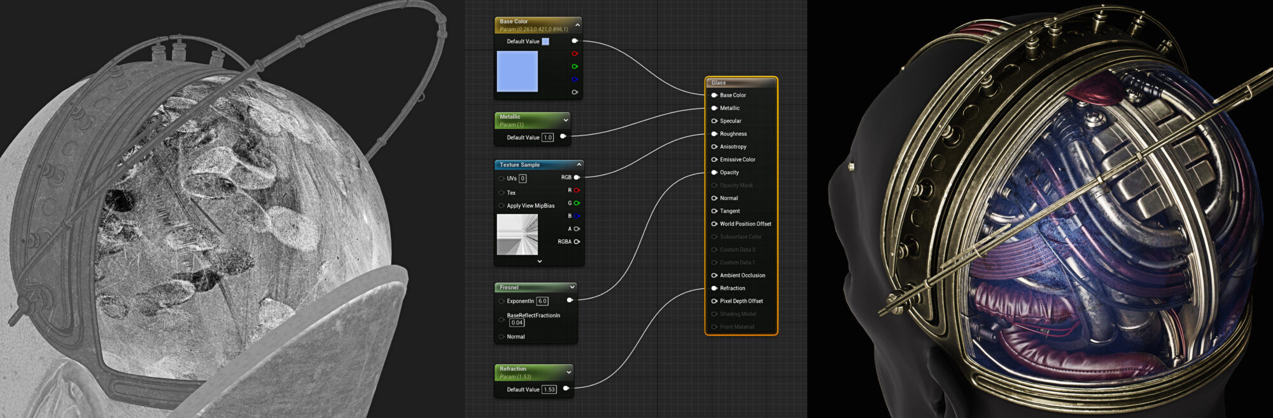Click the Apply View MipBias input pin
Screen dimensions: 1273x418
click(x=502, y=206)
